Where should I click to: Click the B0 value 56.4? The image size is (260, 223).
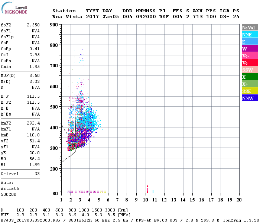(x=35, y=159)
